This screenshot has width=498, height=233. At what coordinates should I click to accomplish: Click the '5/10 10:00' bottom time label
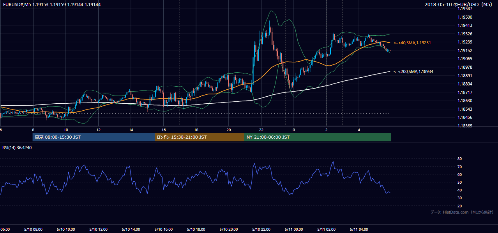(66, 230)
